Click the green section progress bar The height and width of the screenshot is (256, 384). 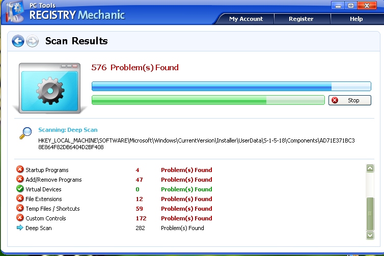coord(208,100)
